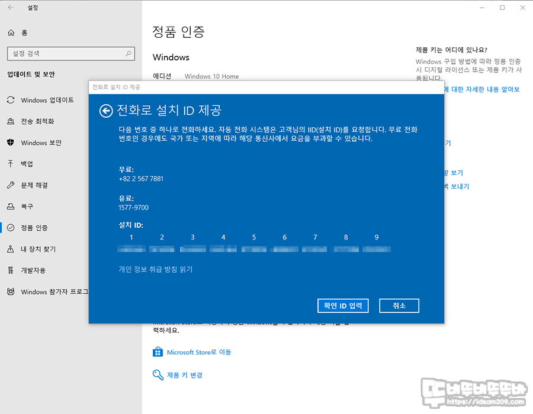Click installation ID column number 1
Image resolution: width=533 pixels, height=414 pixels.
coord(131,237)
